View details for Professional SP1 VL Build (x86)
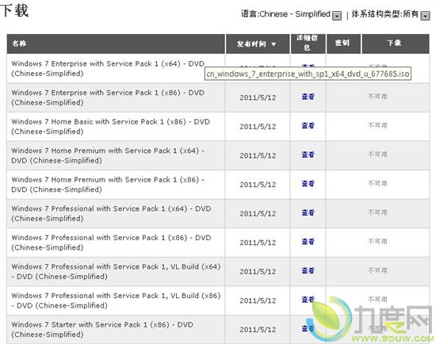The width and height of the screenshot is (436, 344). pyautogui.click(x=308, y=300)
